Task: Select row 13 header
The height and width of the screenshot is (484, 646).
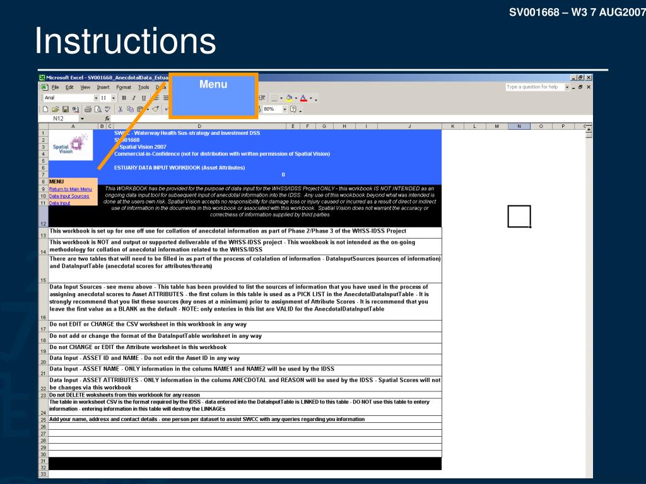Action: [x=44, y=233]
